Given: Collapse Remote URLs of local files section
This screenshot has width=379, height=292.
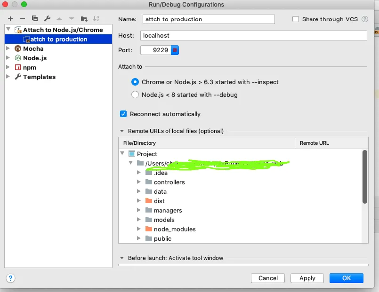Looking at the screenshot, I should [x=122, y=131].
